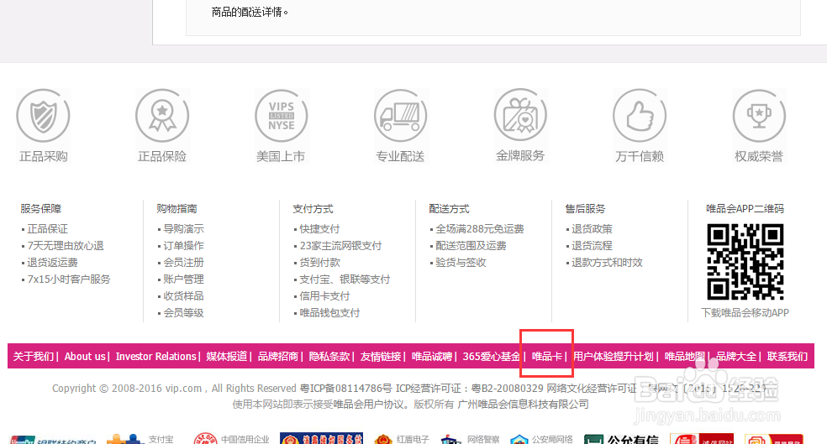Click 关于我们 in the pink footer bar
827x444 pixels.
click(x=34, y=357)
